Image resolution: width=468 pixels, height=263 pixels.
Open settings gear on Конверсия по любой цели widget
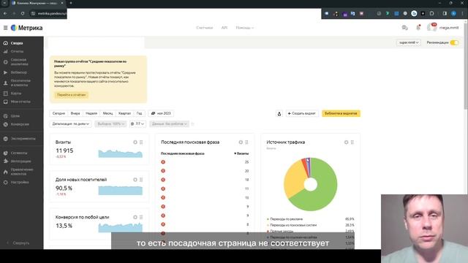(x=135, y=217)
